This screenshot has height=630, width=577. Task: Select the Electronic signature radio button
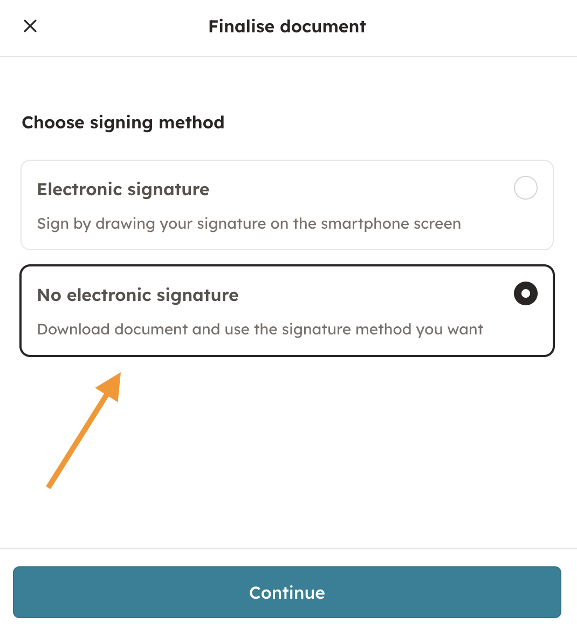click(525, 188)
